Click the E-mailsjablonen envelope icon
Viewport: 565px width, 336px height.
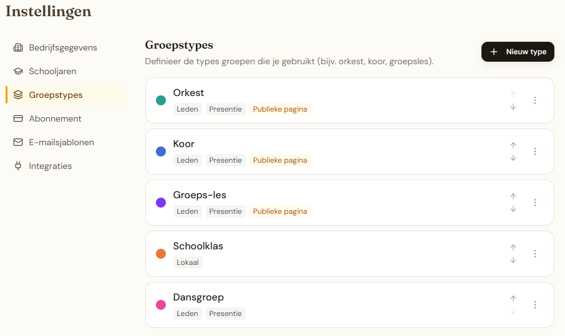pyautogui.click(x=18, y=143)
